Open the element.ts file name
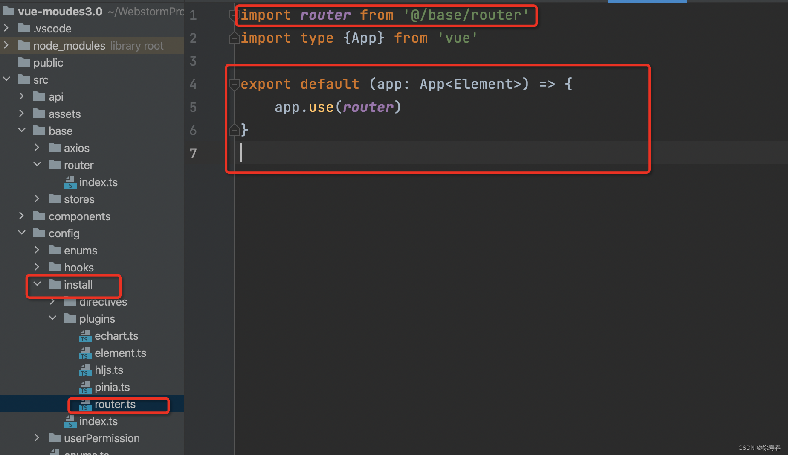The width and height of the screenshot is (788, 455). [120, 353]
